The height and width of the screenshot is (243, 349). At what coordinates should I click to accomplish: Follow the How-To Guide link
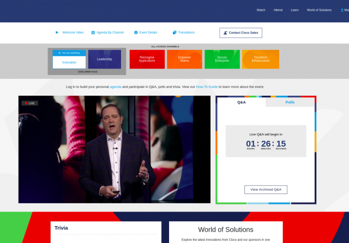coord(207,87)
